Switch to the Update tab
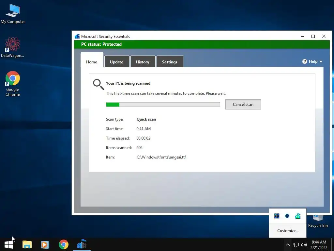 coord(117,62)
